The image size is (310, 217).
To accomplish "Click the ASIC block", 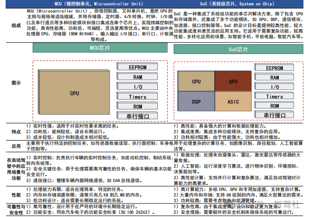I will click(x=233, y=101).
